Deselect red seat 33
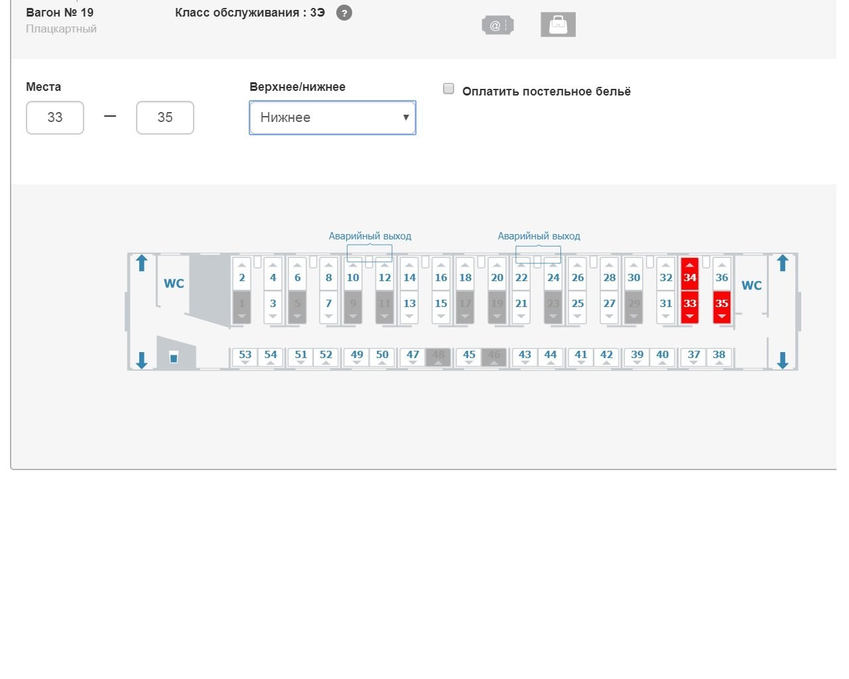Image resolution: width=849 pixels, height=679 pixels. point(690,306)
